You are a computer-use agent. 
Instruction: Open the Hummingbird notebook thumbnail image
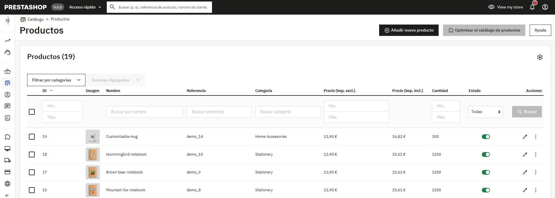point(93,154)
